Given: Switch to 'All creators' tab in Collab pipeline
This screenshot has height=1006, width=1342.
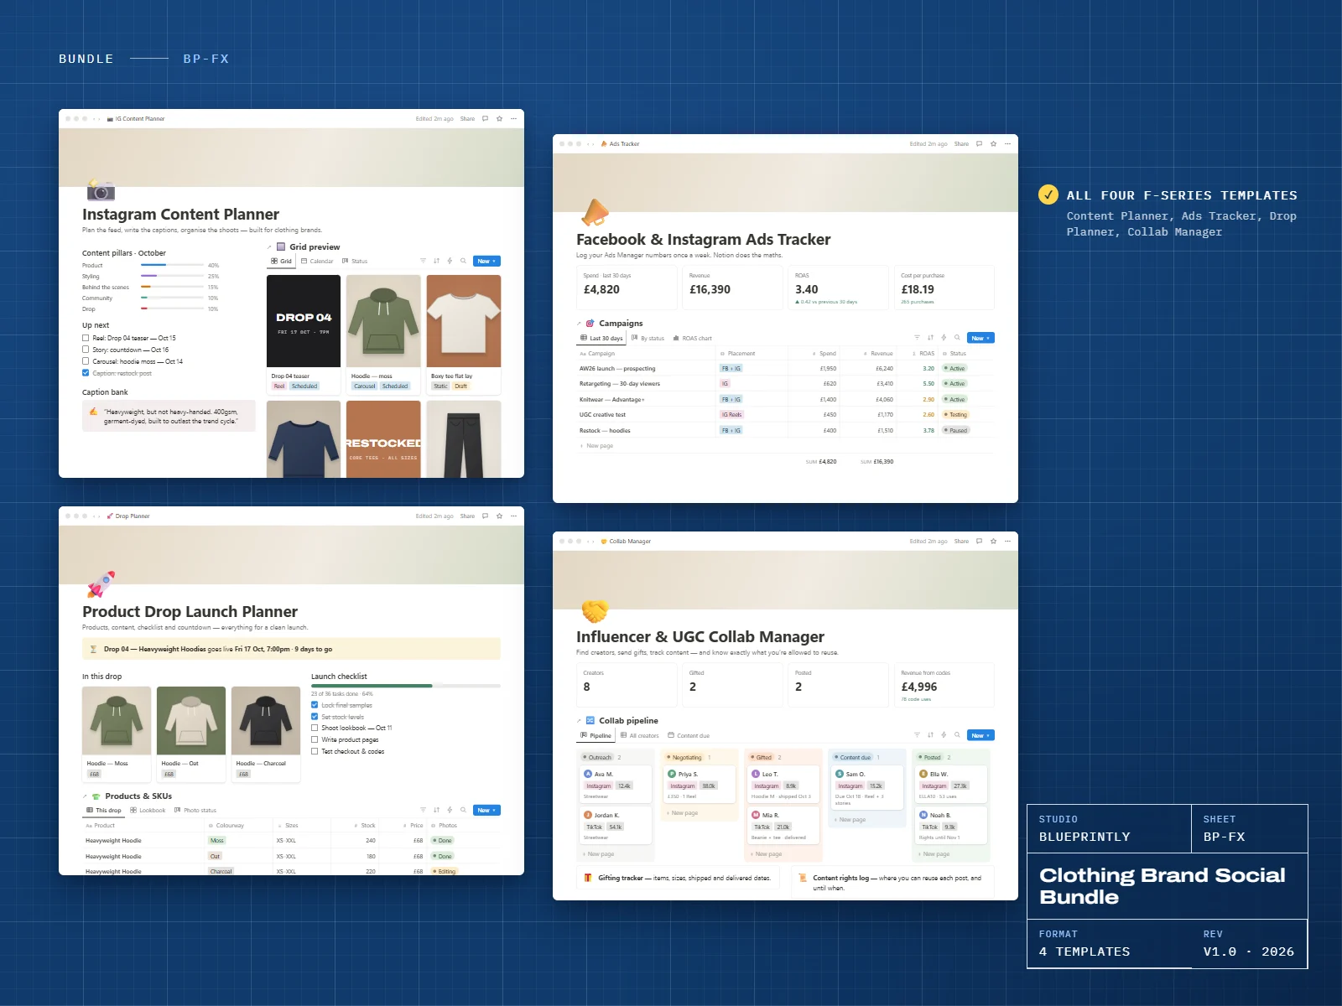Looking at the screenshot, I should pyautogui.click(x=640, y=736).
